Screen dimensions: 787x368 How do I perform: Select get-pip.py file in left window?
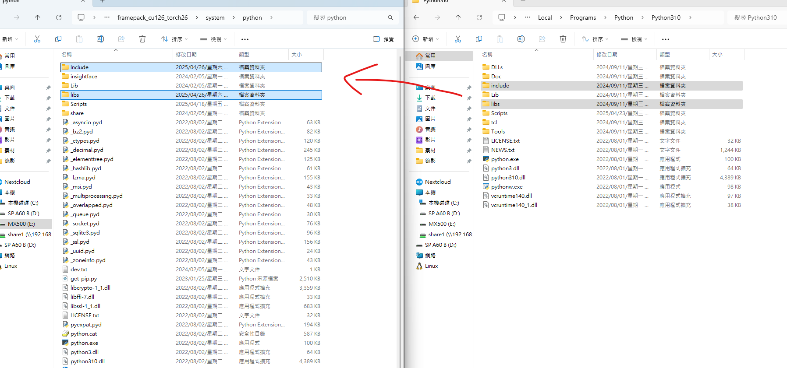(x=191, y=279)
